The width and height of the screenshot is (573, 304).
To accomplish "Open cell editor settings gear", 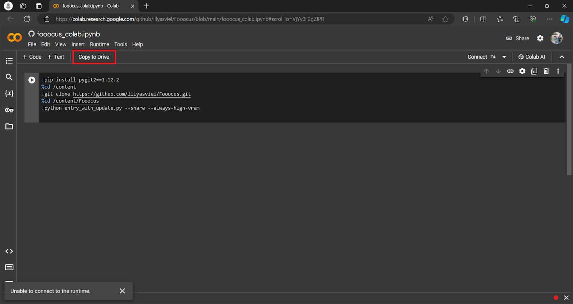I will coord(523,71).
